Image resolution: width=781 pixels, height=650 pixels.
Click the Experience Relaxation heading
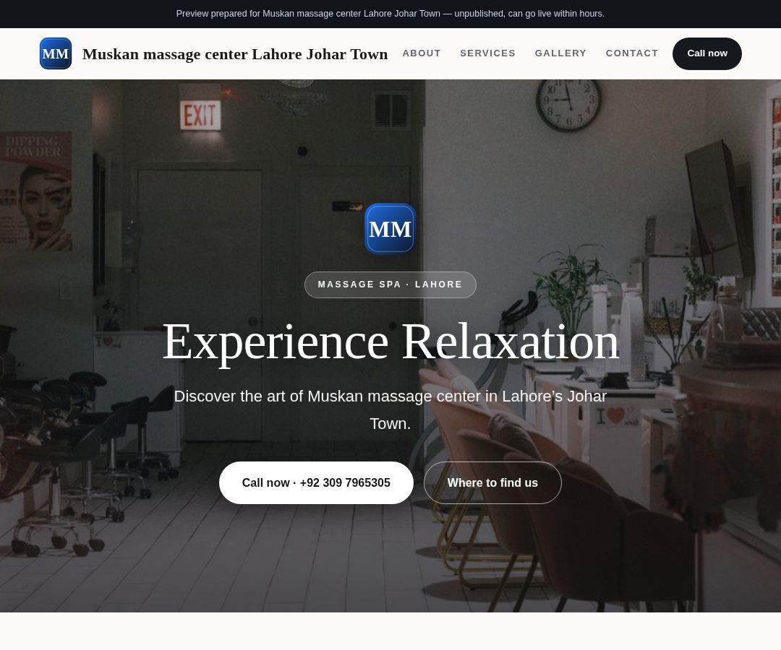(390, 342)
